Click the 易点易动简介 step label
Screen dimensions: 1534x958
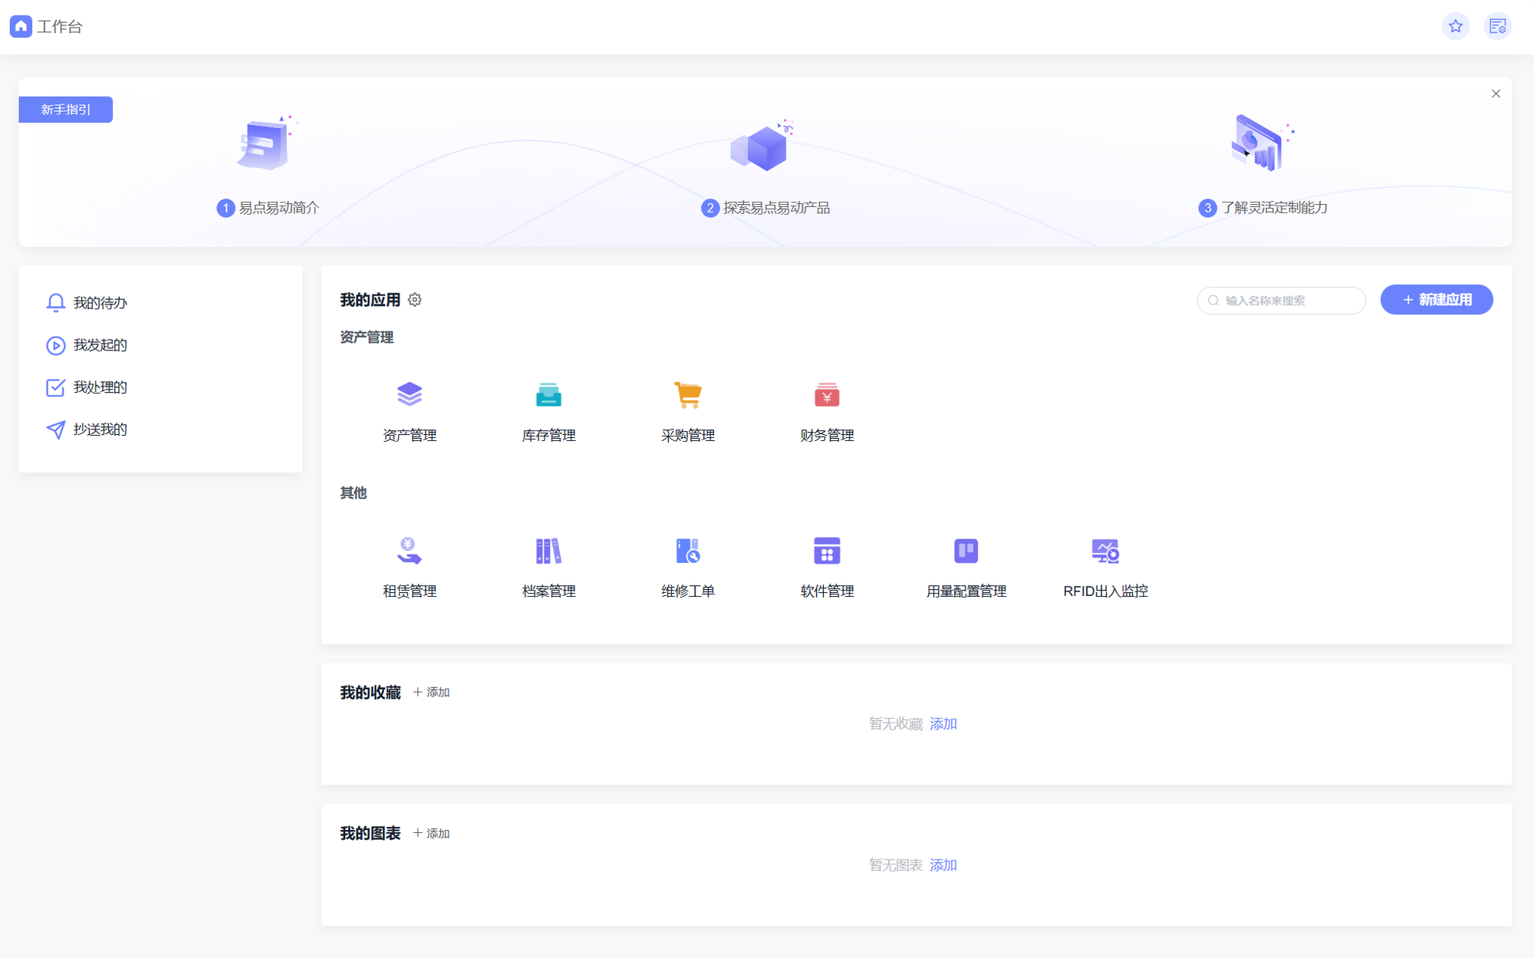pyautogui.click(x=278, y=208)
